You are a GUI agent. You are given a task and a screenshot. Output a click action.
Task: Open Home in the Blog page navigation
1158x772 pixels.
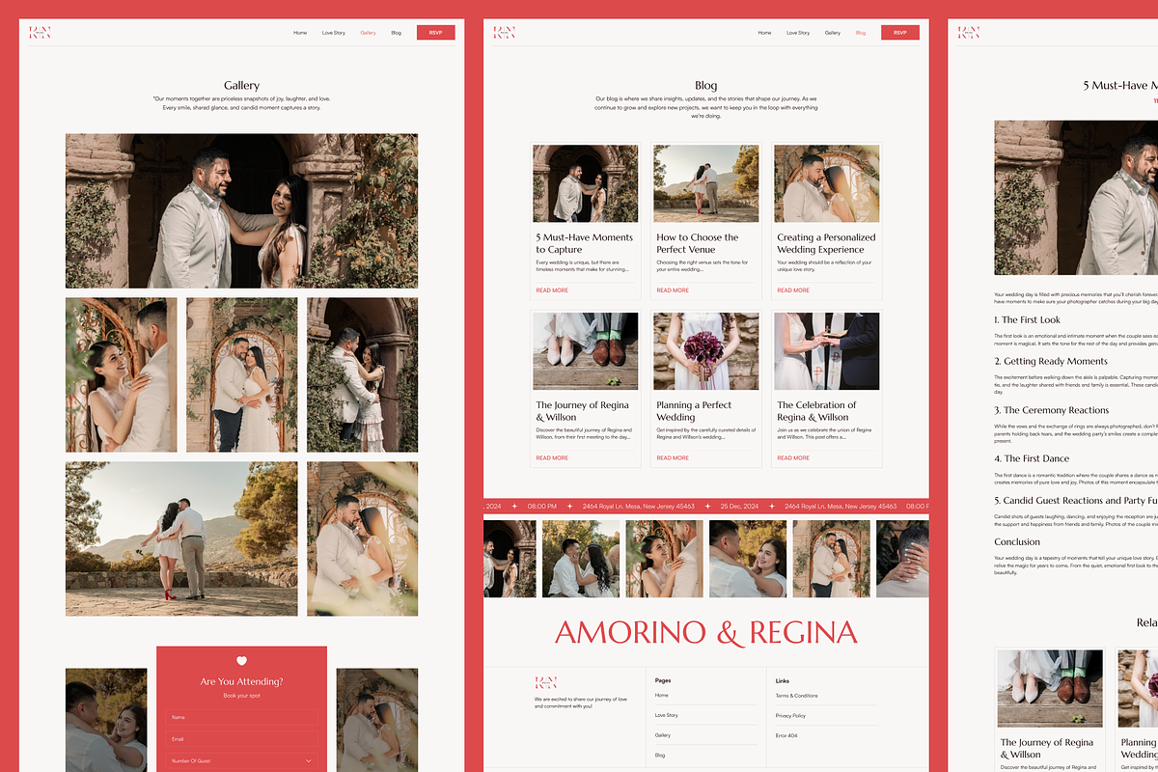(x=764, y=33)
